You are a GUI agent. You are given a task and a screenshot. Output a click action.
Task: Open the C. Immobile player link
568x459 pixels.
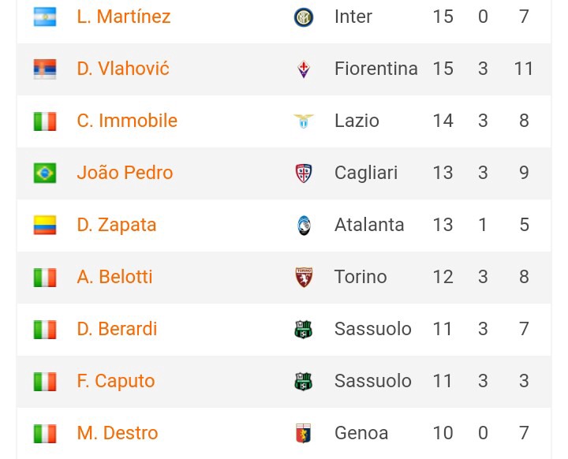127,121
